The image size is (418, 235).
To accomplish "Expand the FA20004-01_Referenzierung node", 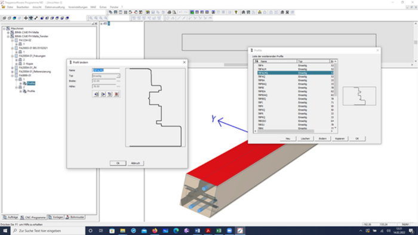I will [13, 72].
